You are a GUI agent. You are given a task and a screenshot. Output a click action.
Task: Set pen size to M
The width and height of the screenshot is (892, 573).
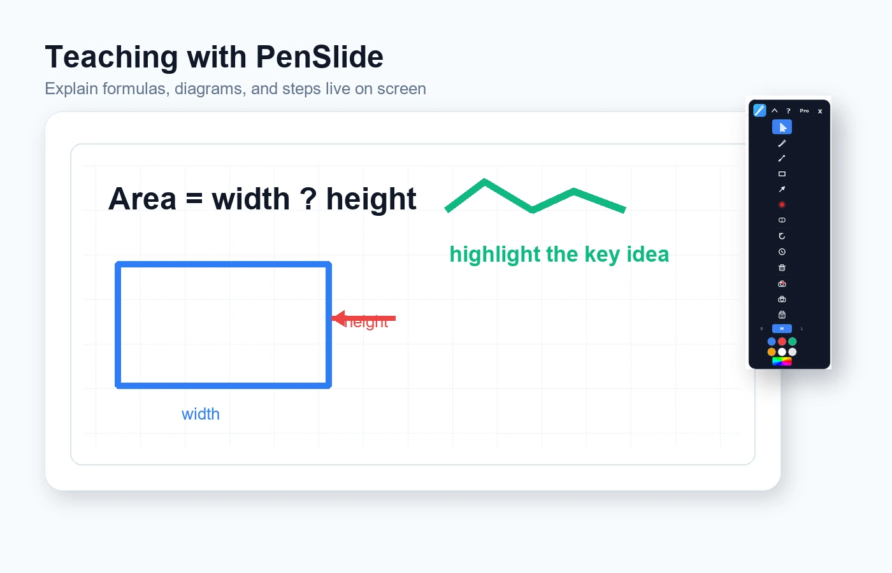coord(782,329)
